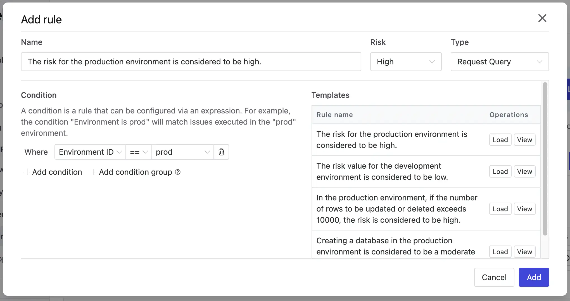
Task: Click the Name input containing the rule text
Action: (191, 62)
